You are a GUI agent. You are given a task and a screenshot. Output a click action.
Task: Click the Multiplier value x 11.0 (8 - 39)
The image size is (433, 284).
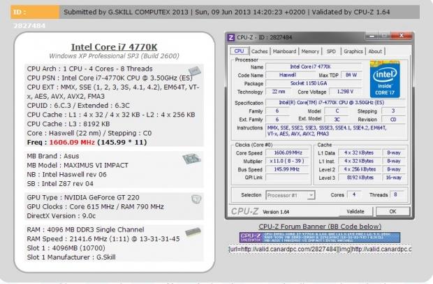pos(288,161)
